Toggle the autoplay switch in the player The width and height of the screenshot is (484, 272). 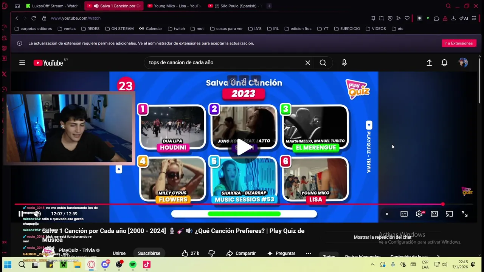click(x=387, y=214)
